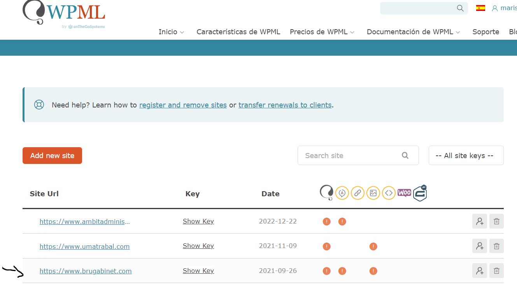The image size is (517, 308).
Task: Click Add new site button
Action: coord(52,155)
